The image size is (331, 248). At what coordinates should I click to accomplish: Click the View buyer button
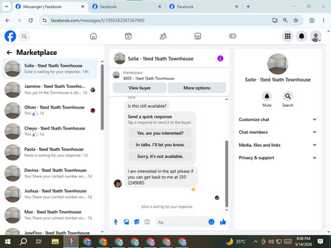coord(140,88)
